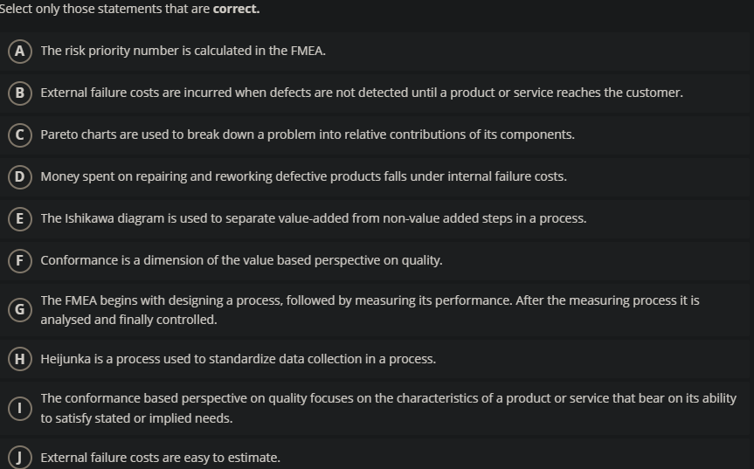This screenshot has width=754, height=469.
Task: Check option B circle about external failure costs
Action: [x=18, y=93]
